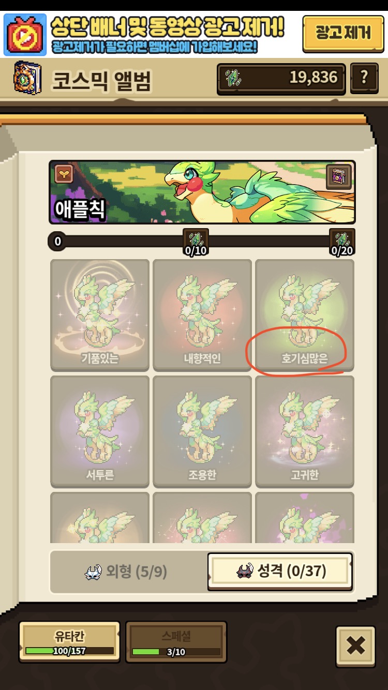Open the help question mark button
This screenshot has height=690, width=388.
tap(364, 78)
